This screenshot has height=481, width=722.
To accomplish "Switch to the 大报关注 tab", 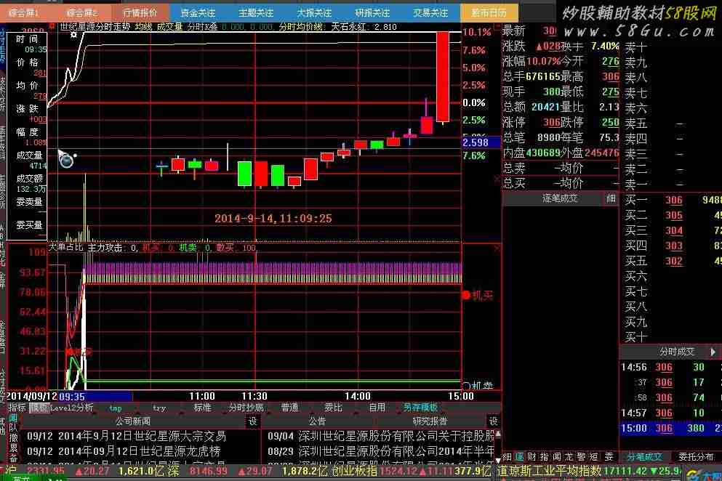I will pos(314,12).
